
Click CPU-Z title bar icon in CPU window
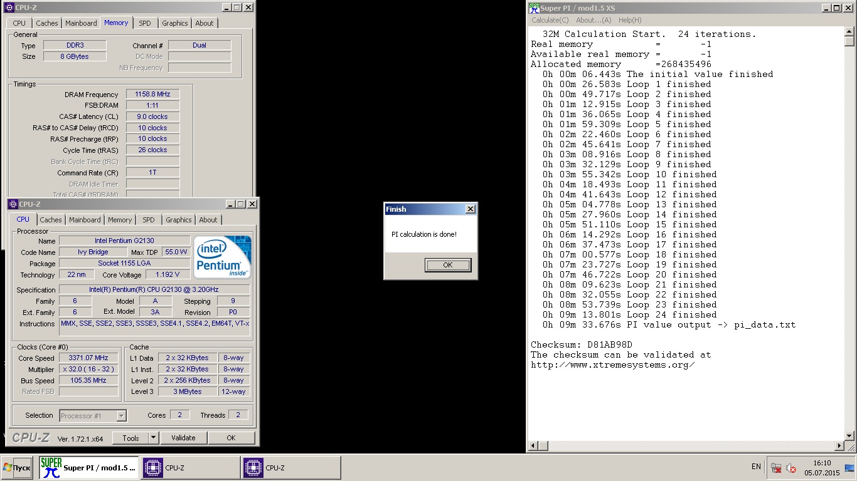click(13, 204)
